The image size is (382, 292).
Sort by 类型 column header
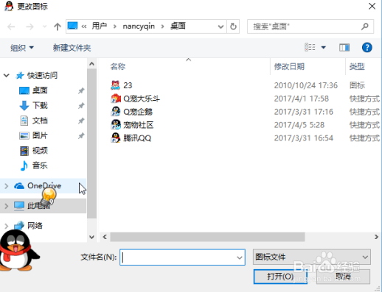coord(357,66)
